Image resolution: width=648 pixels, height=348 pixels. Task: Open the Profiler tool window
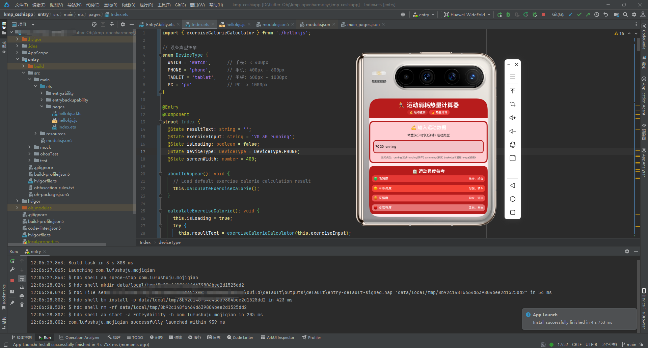coord(312,337)
